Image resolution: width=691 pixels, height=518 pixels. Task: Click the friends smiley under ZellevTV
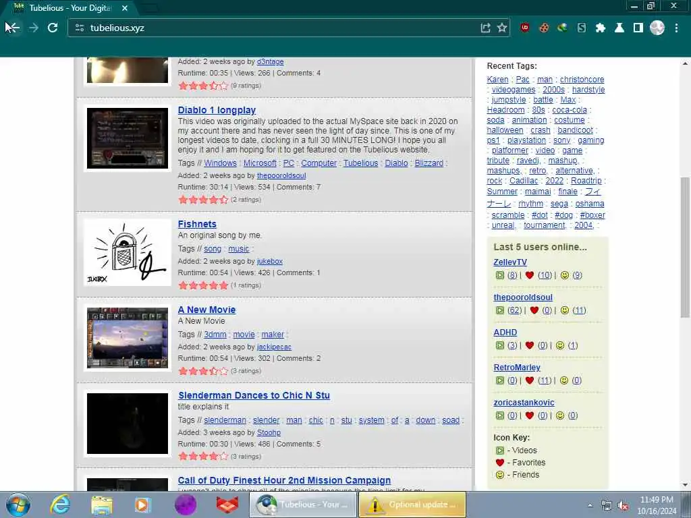coord(565,275)
